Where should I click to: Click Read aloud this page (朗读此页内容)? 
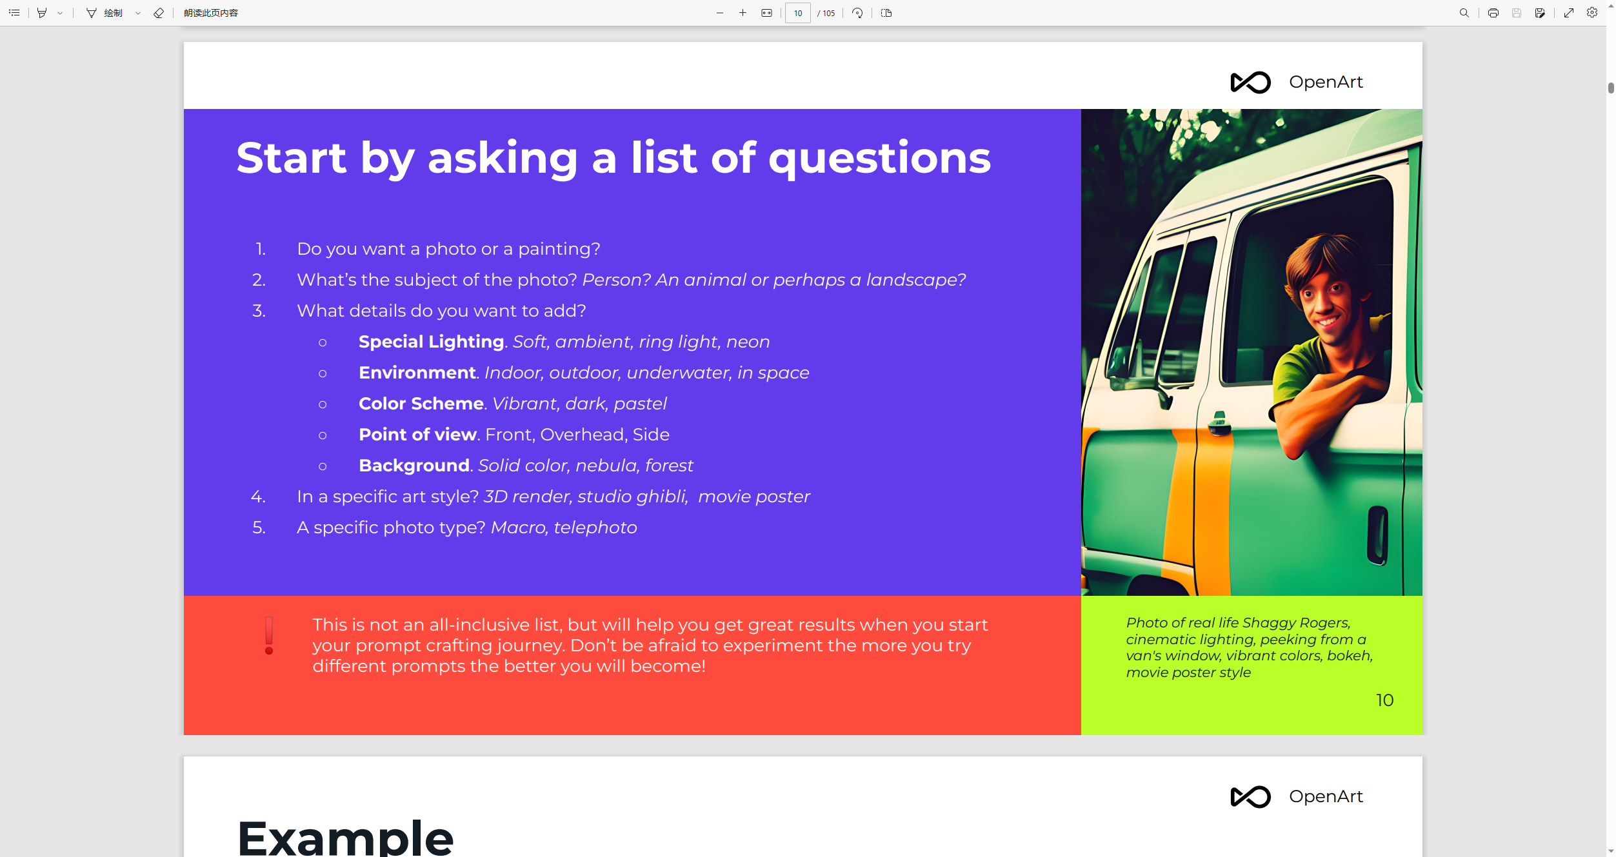tap(211, 13)
